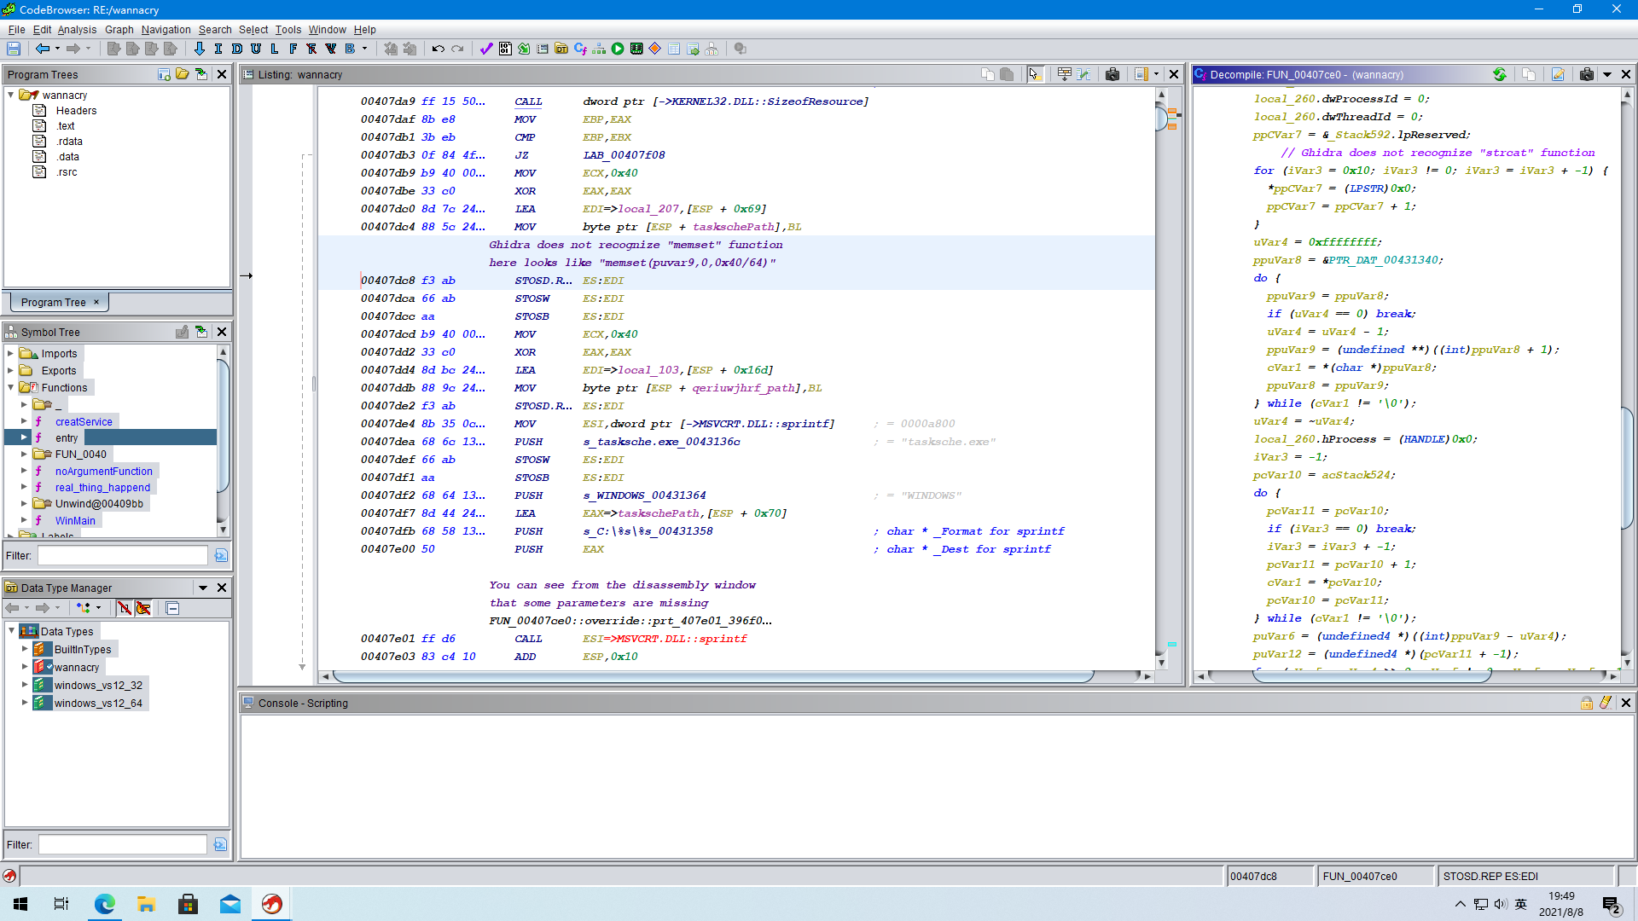Select the Program Tree tab
This screenshot has height=921, width=1638.
click(x=60, y=302)
